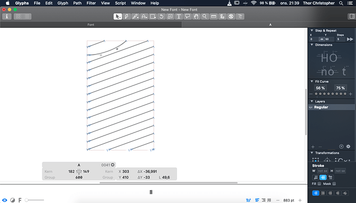Toggle the eye preview icon at bottom left
The width and height of the screenshot is (356, 203).
click(5, 200)
